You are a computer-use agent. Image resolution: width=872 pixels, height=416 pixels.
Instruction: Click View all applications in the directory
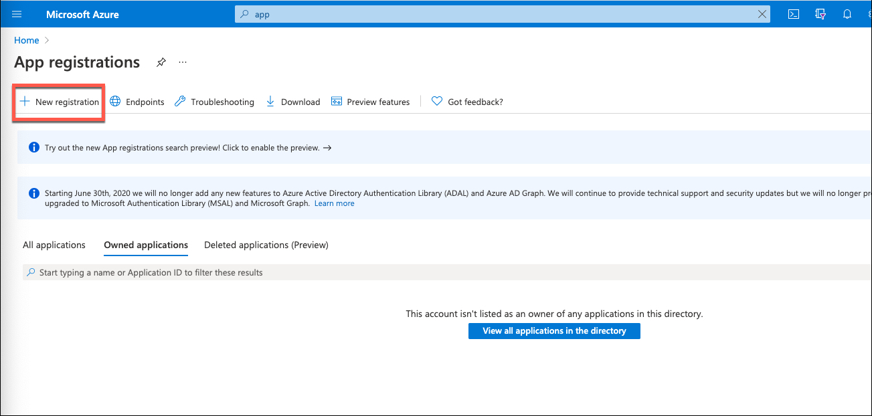554,331
